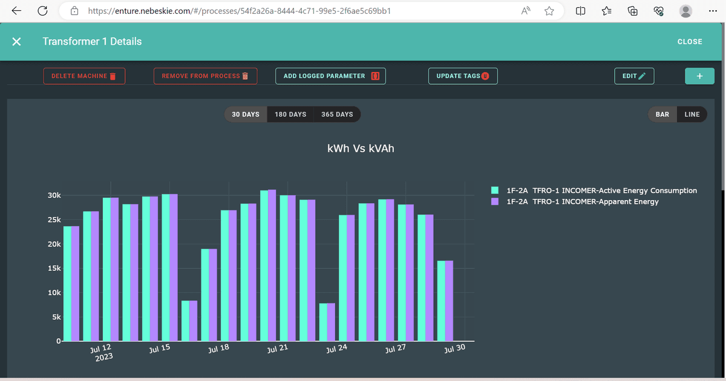The image size is (726, 381).
Task: Switch chart range to 180 Days
Action: [290, 114]
